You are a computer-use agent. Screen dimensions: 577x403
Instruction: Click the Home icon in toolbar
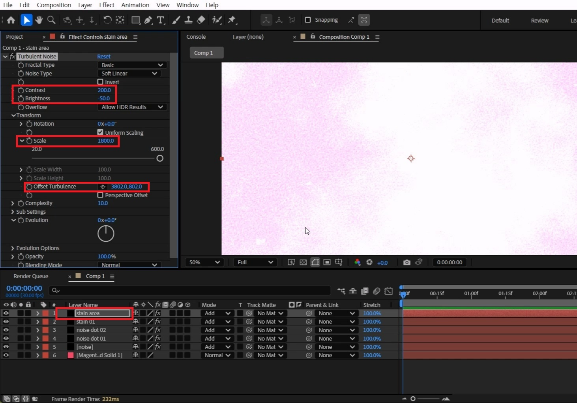[11, 20]
